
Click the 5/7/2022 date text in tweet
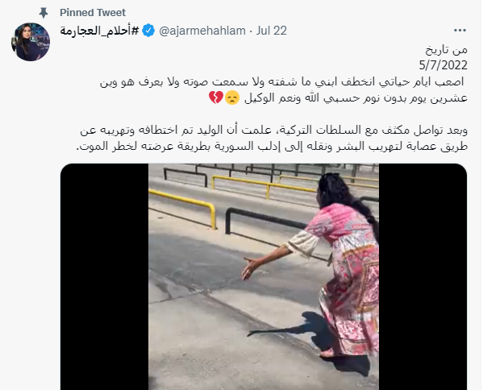coord(443,65)
